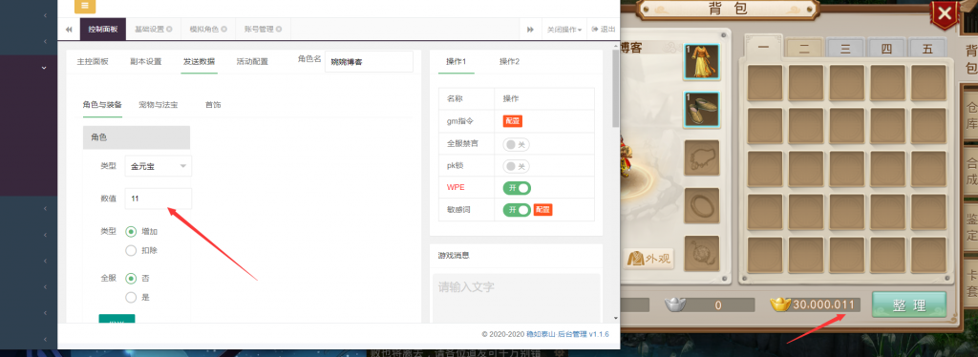Click the admin panel vertical scrollbar
978x357 pixels.
616,89
